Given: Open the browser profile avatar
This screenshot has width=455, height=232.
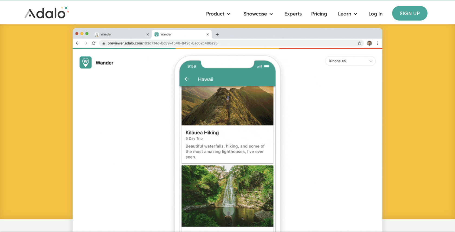Looking at the screenshot, I should click(x=369, y=43).
